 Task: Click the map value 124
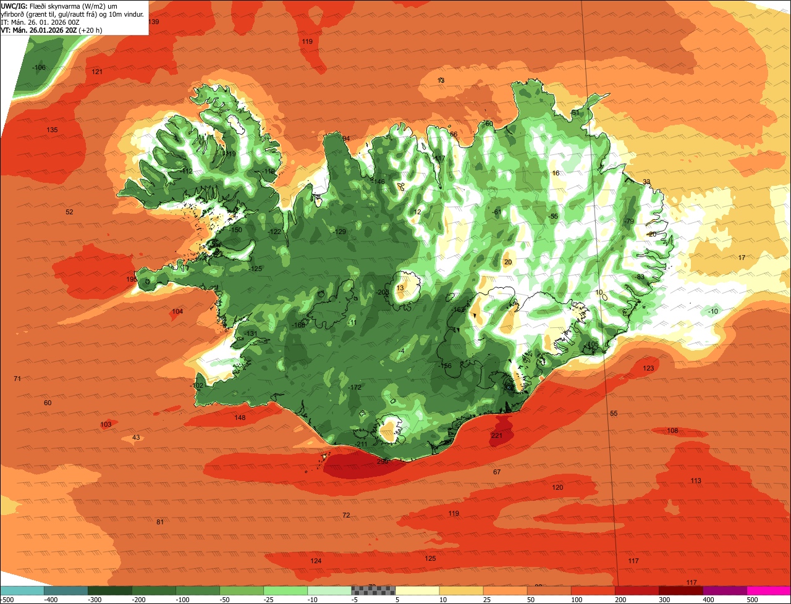(316, 561)
